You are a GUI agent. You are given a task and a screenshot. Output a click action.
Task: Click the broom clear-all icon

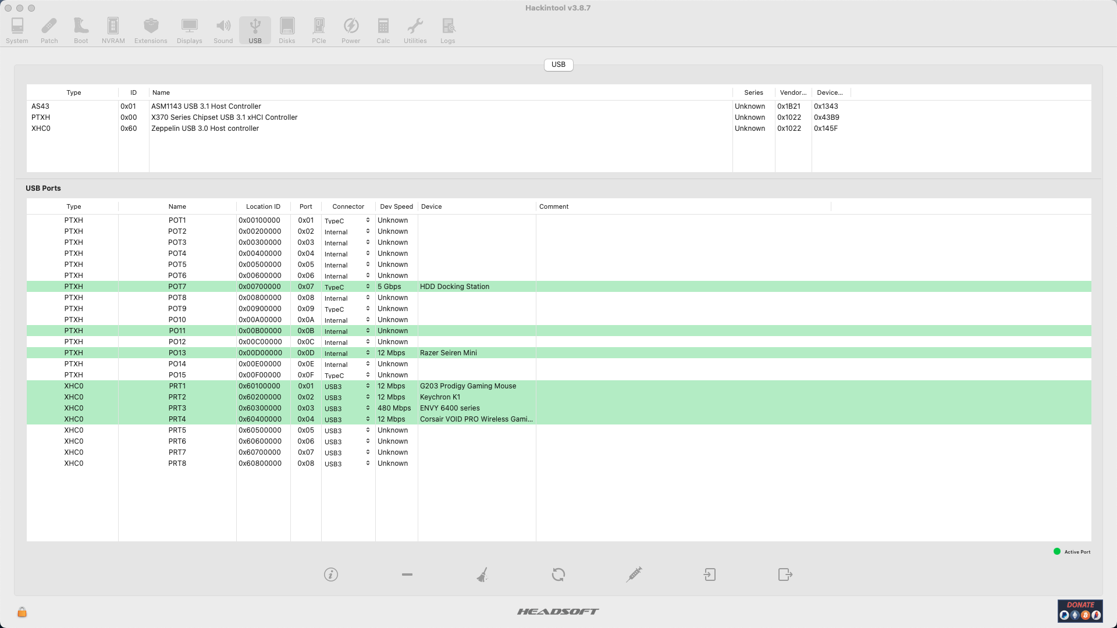(482, 575)
